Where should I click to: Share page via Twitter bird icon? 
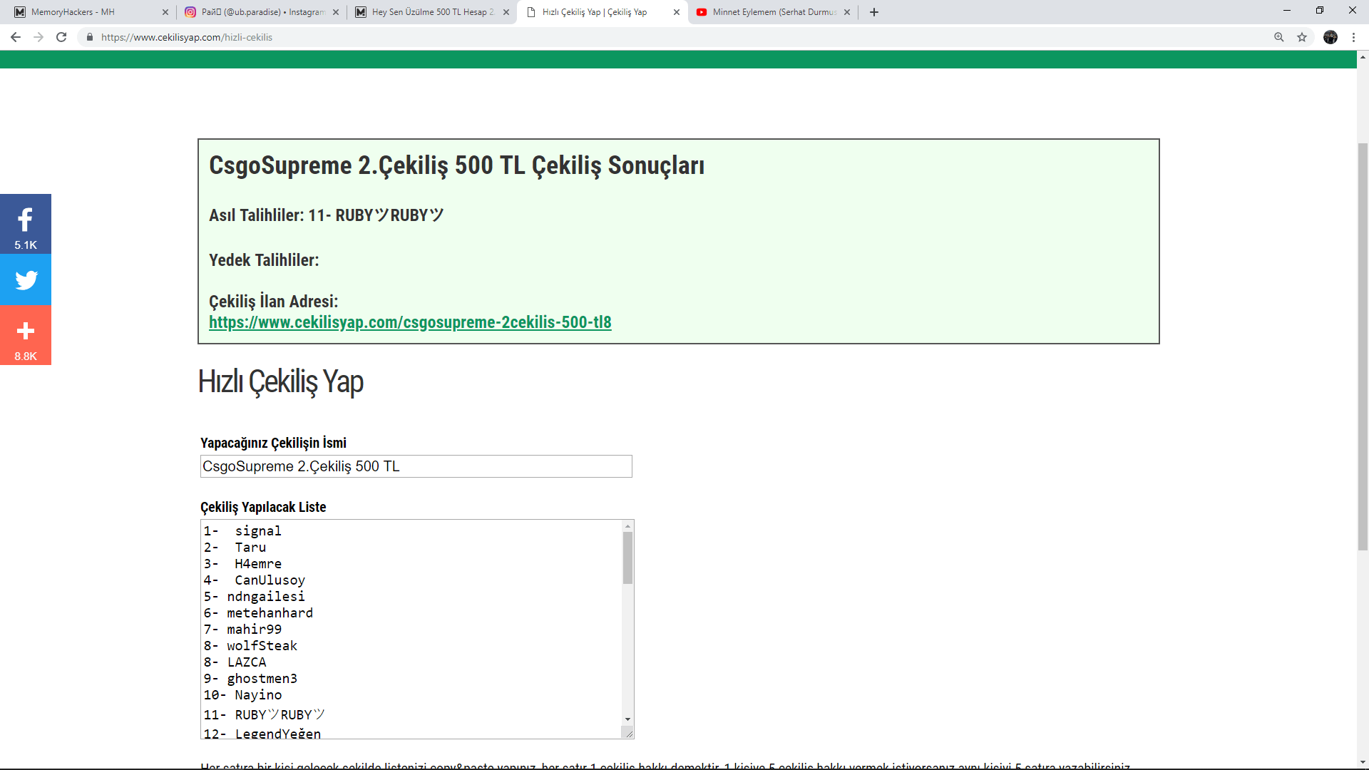26,279
